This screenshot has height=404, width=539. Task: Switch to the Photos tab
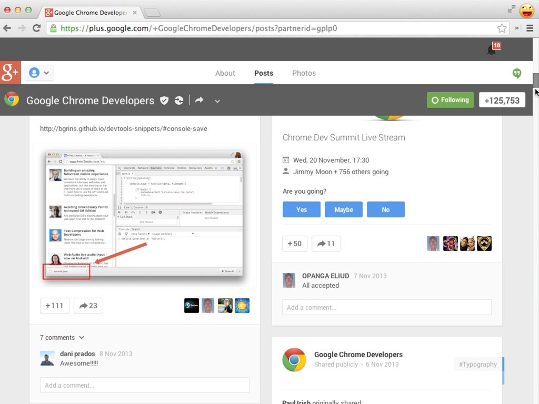[304, 73]
